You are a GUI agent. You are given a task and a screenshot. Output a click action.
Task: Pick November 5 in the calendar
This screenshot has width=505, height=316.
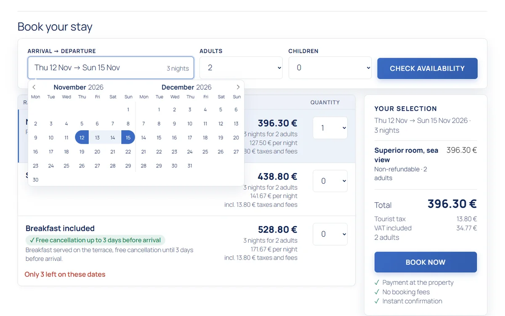pyautogui.click(x=82, y=123)
